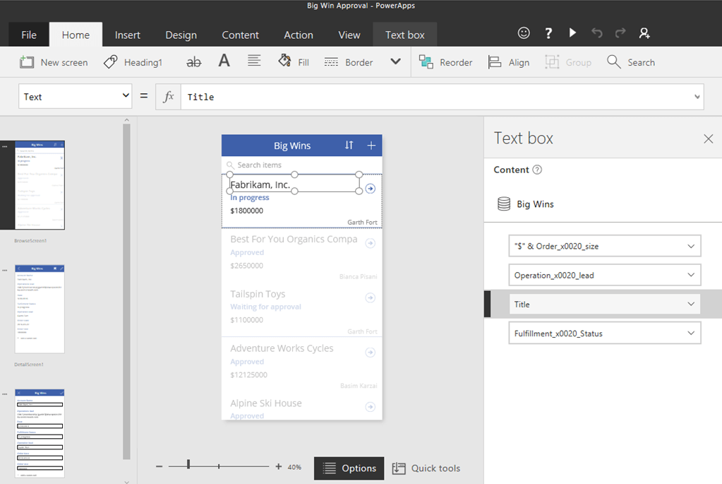The width and height of the screenshot is (722, 484).
Task: Open Border style options
Action: point(349,62)
